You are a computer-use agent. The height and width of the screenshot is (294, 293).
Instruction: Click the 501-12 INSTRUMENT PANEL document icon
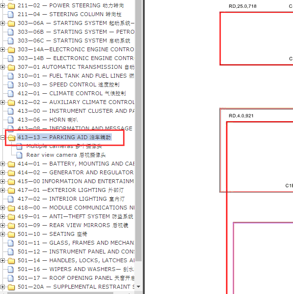11,252
